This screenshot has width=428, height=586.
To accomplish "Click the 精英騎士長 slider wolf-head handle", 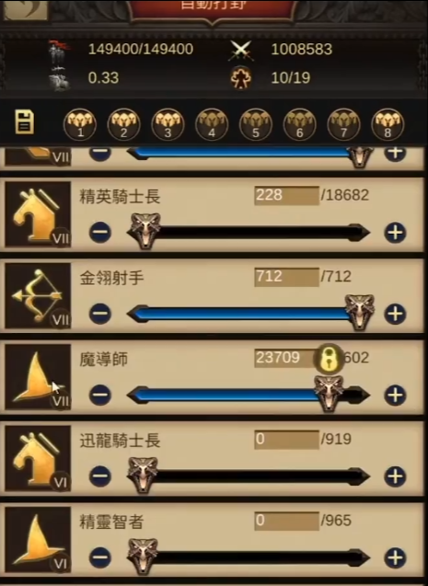I will pos(145,231).
